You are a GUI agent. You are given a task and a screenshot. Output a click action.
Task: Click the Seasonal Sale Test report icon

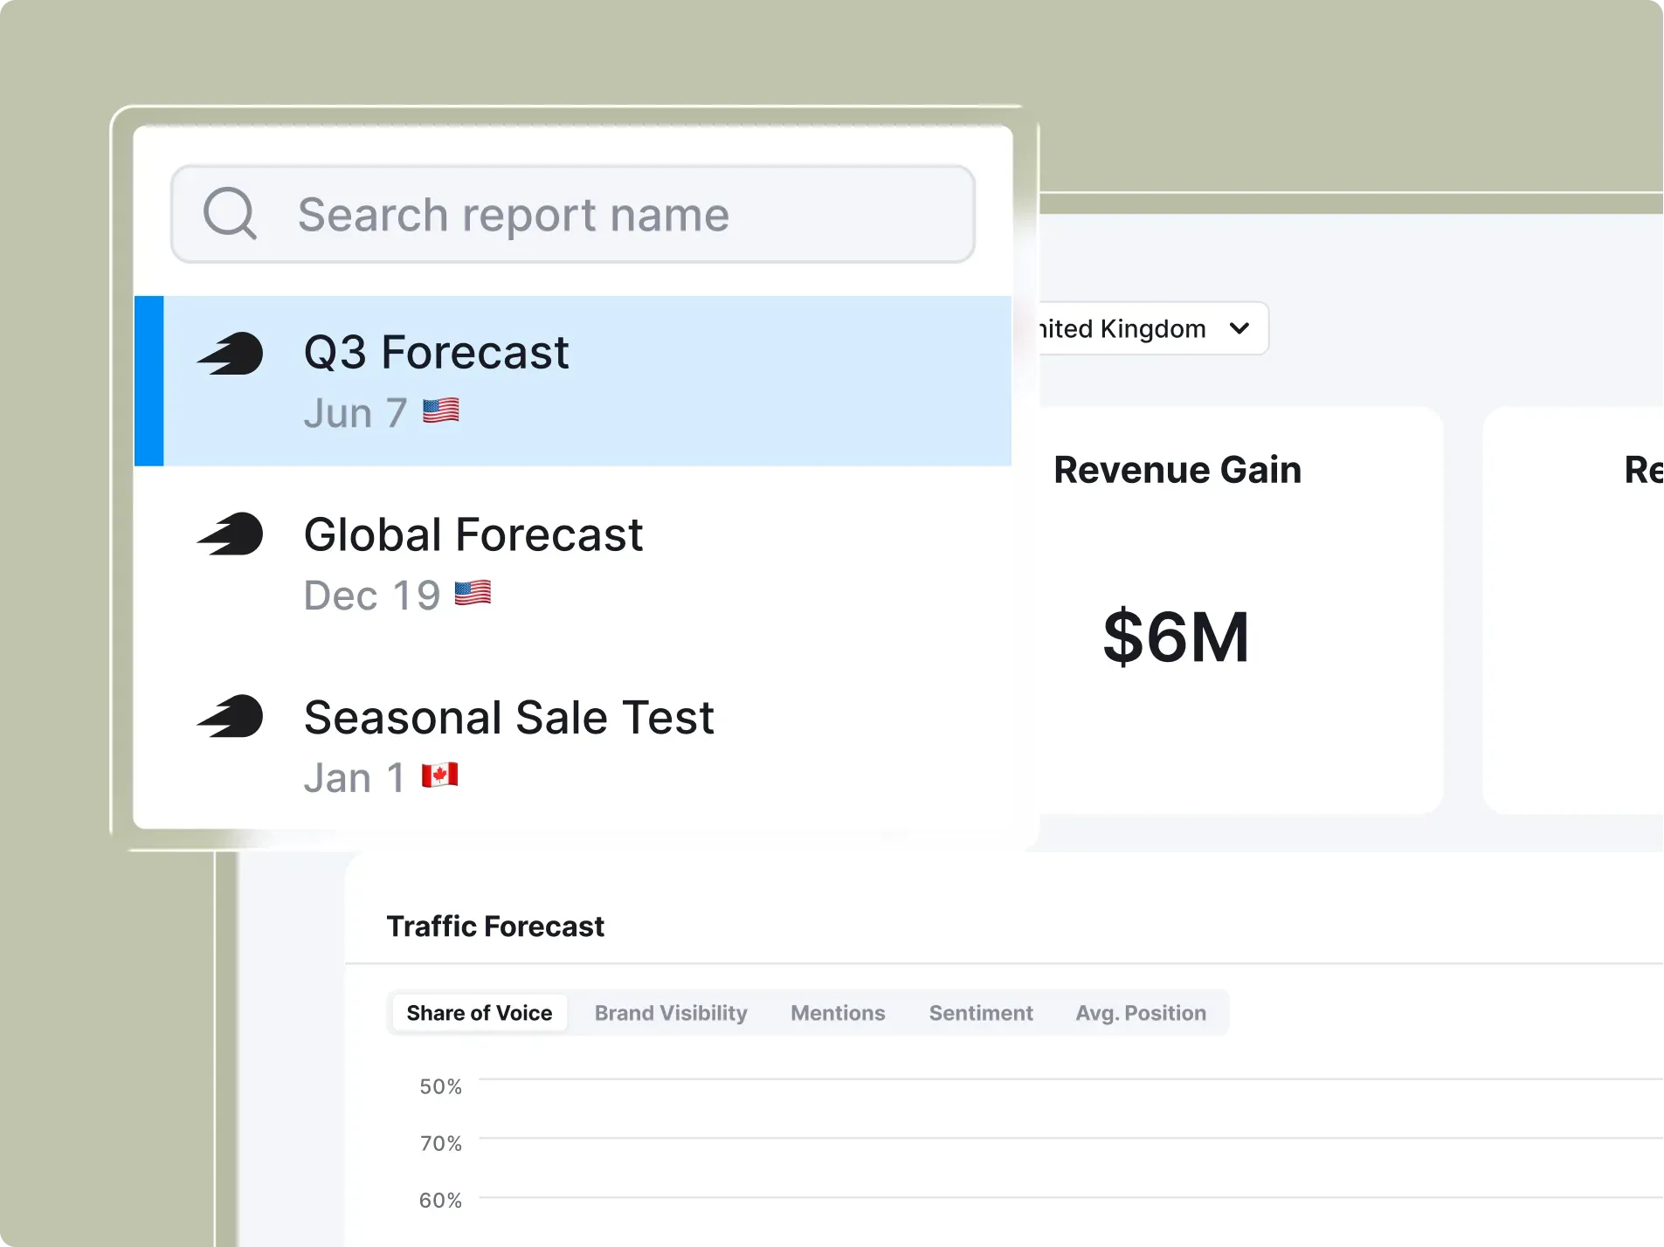pos(230,716)
